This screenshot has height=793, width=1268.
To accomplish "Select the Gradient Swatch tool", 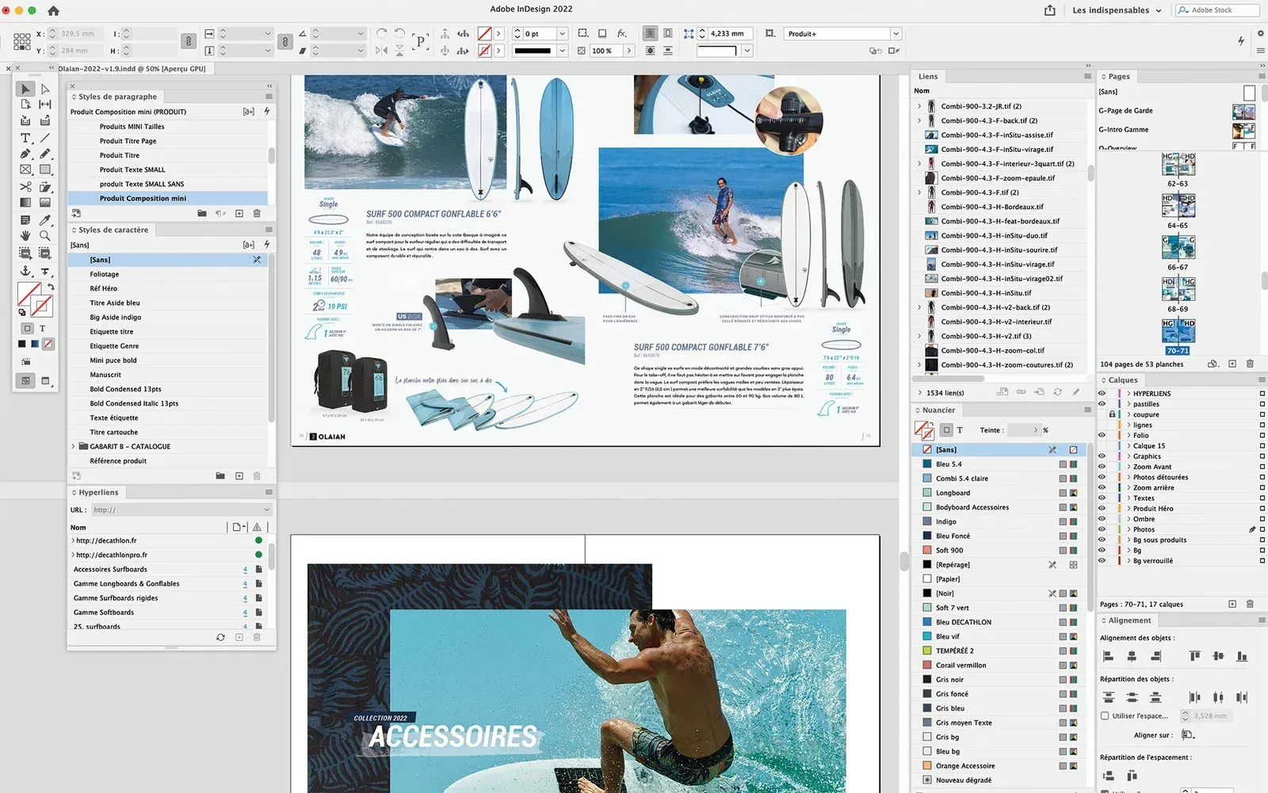I will point(25,203).
